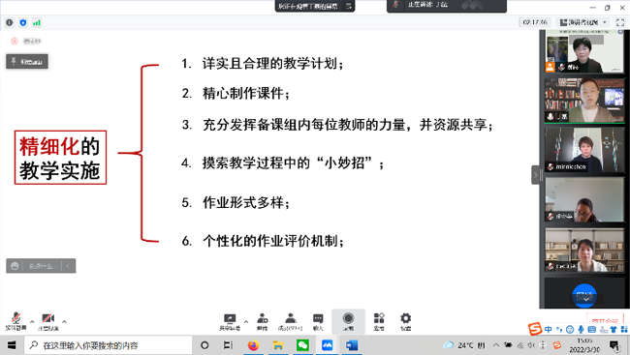Select the top participant video thumbnail
Image resolution: width=630 pixels, height=355 pixels.
pyautogui.click(x=584, y=51)
